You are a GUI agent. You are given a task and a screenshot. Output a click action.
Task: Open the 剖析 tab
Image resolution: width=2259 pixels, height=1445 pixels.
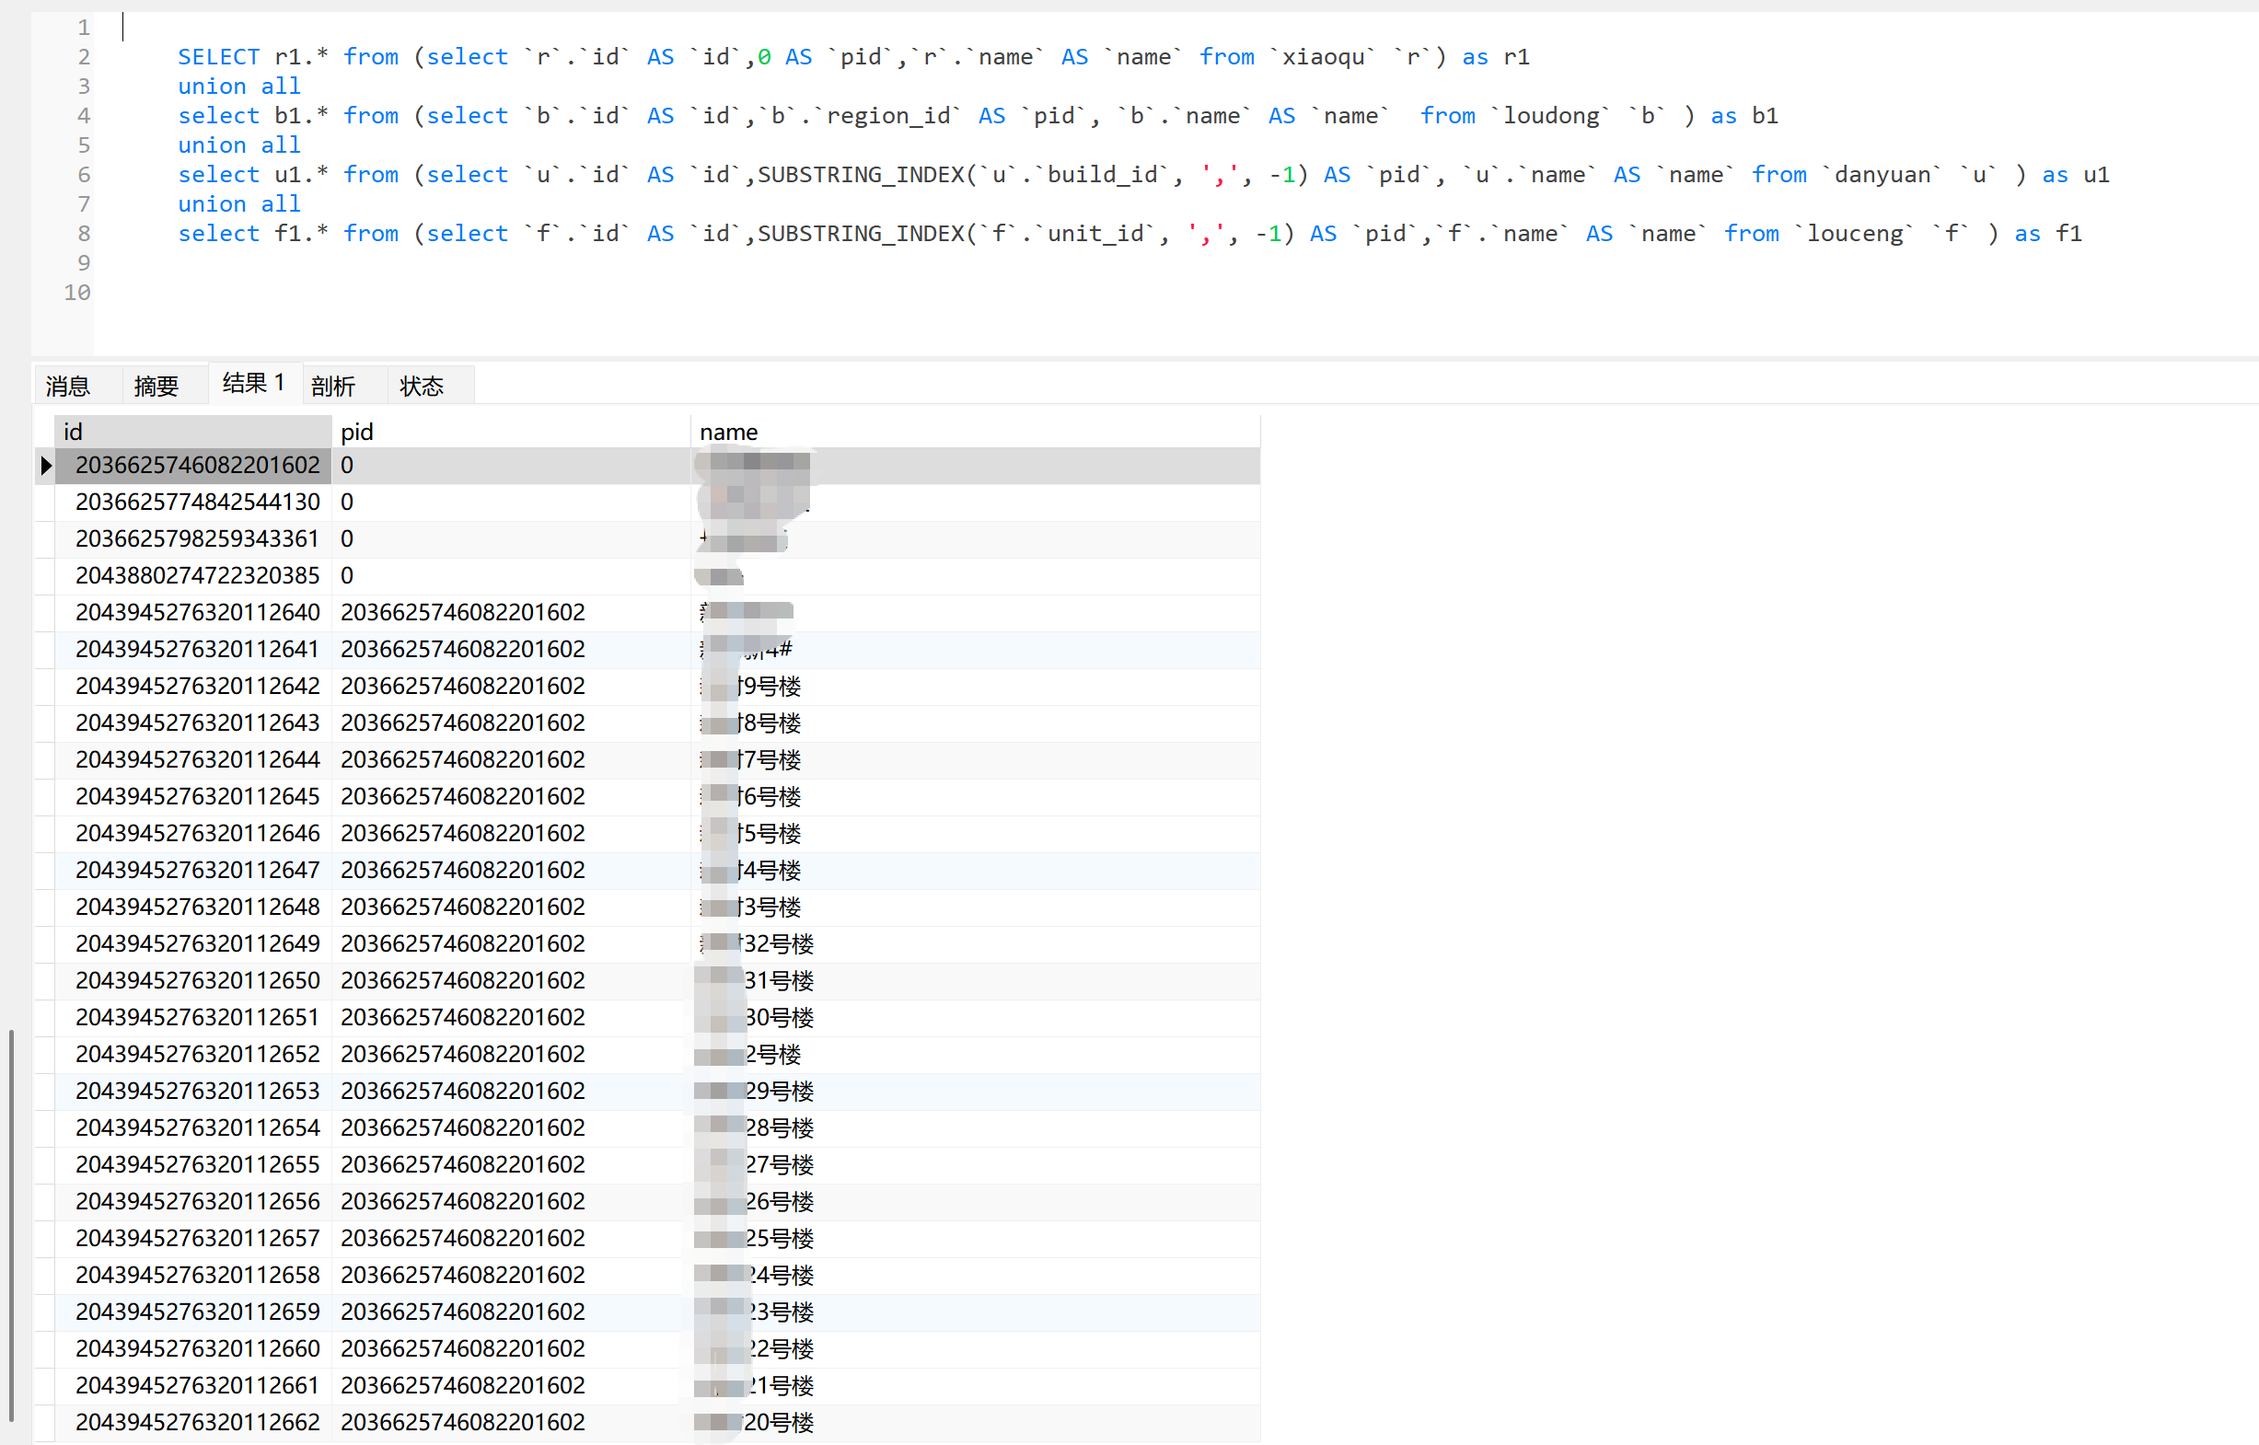coord(333,386)
